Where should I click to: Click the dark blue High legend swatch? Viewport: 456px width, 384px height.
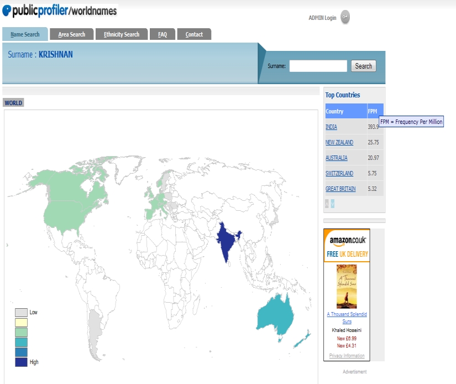pyautogui.click(x=21, y=362)
